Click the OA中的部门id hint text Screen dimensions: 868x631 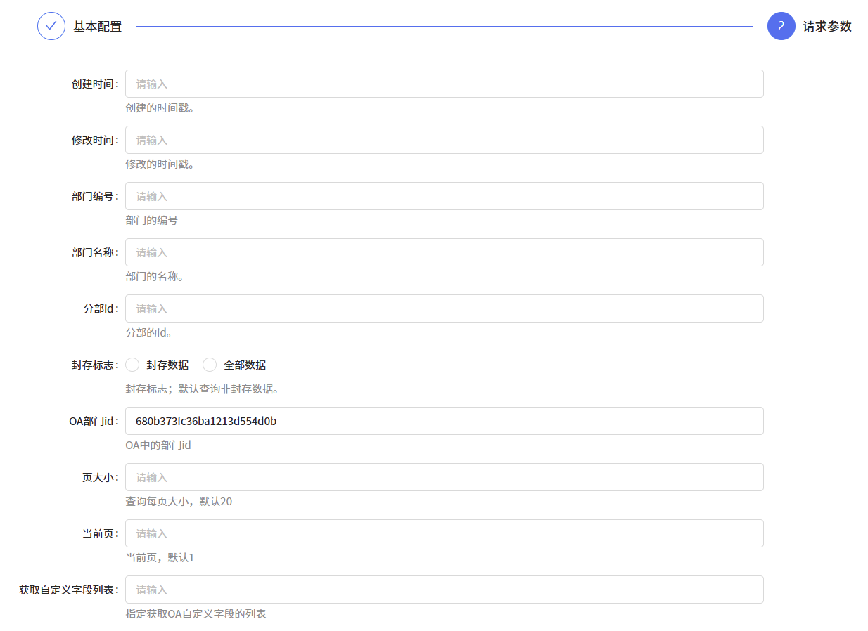[x=158, y=445]
